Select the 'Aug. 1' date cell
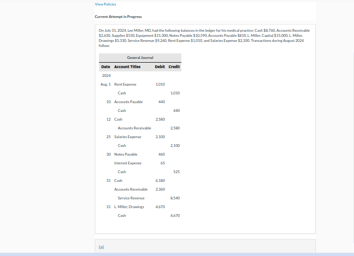 106,84
